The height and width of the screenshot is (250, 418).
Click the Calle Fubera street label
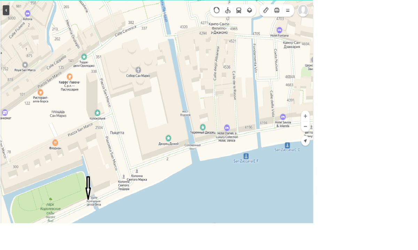(18, 30)
